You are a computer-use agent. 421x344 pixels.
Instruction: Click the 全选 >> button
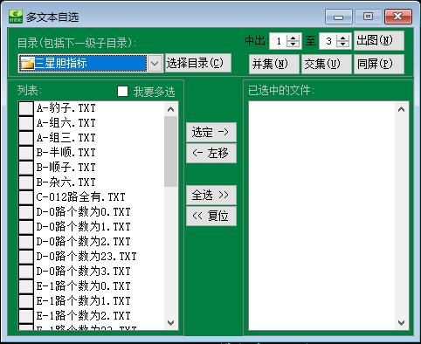(x=211, y=196)
